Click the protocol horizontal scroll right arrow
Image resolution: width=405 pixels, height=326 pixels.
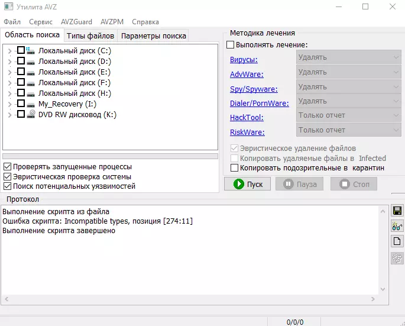(x=372, y=299)
